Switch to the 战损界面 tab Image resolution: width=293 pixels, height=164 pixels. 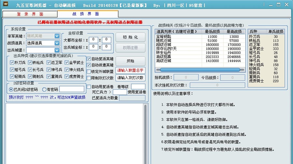tap(88, 14)
